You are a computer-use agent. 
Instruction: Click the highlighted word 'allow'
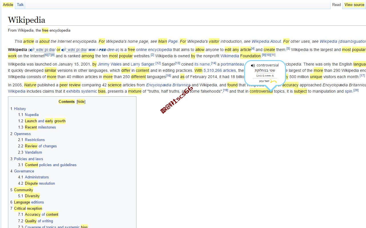click(x=200, y=50)
